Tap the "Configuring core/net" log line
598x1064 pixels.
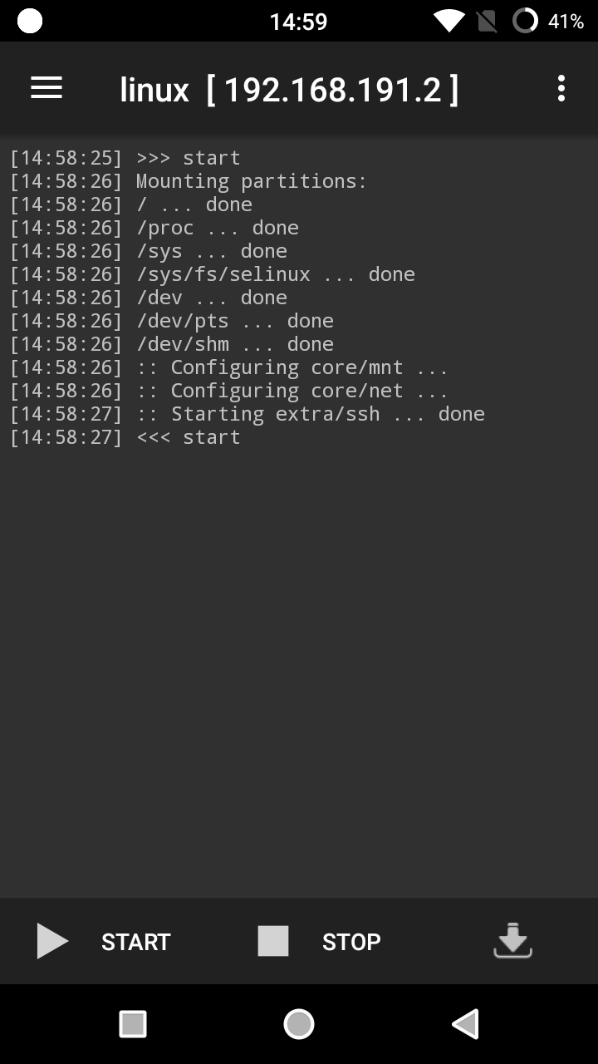tap(292, 391)
